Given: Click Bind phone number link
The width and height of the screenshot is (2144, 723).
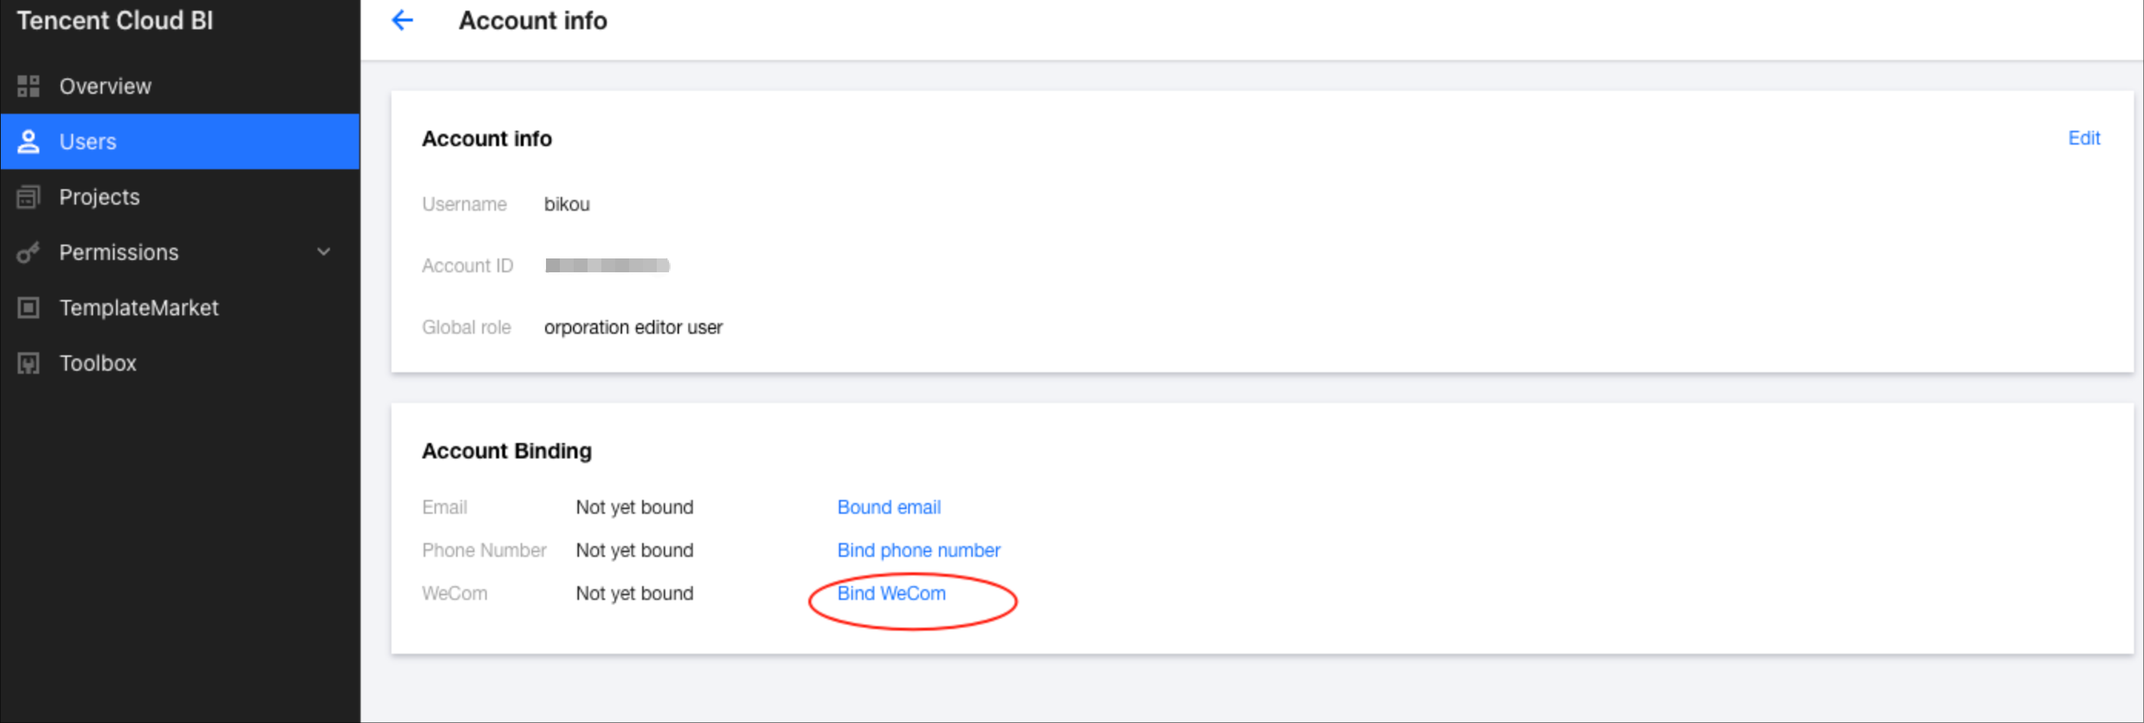Looking at the screenshot, I should click(918, 551).
